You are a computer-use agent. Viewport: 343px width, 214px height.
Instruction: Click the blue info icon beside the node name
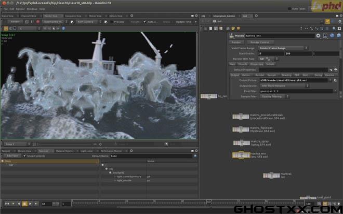pos(332,36)
